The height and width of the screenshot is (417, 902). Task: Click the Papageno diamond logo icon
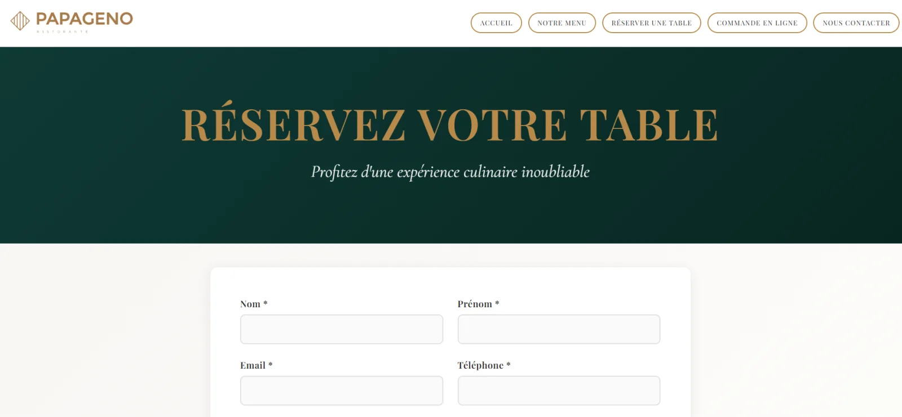pos(20,21)
